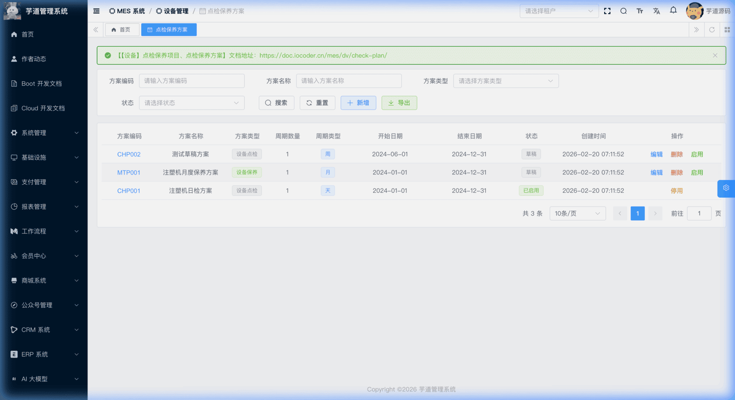This screenshot has width=735, height=400.
Task: Open the global search icon in top bar
Action: (623, 11)
